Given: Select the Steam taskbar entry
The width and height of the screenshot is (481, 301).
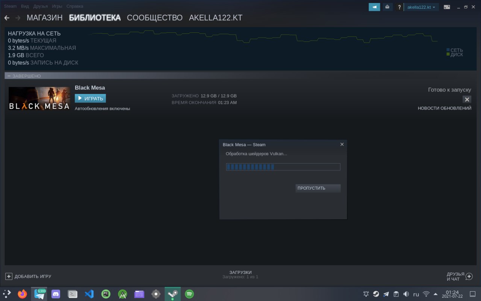Looking at the screenshot, I should point(172,294).
